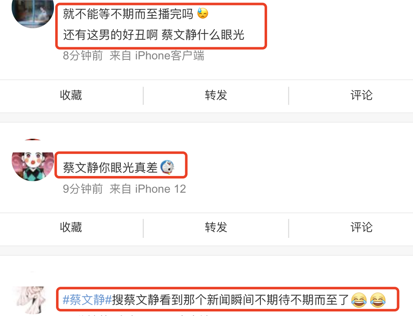This screenshot has height=316, width=413.
Task: Click the sweating face emoji after 播完吗
Action: tap(203, 13)
